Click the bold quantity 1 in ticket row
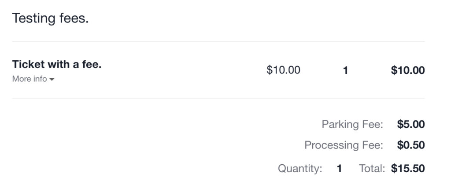The image size is (451, 188). pos(345,70)
